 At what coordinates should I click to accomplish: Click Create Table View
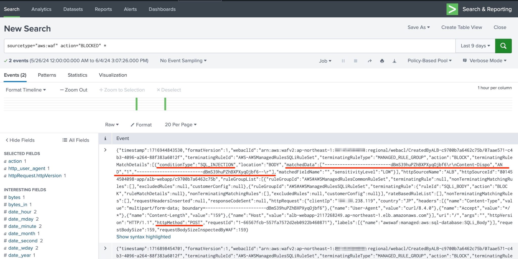point(461,27)
